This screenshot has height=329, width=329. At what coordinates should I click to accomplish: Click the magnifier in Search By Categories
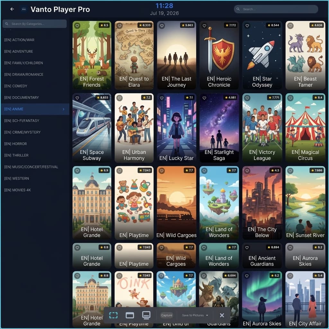[x=7, y=24]
